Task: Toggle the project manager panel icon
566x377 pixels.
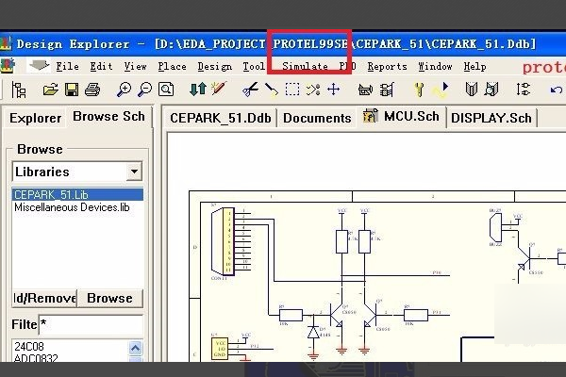Action: pos(19,90)
